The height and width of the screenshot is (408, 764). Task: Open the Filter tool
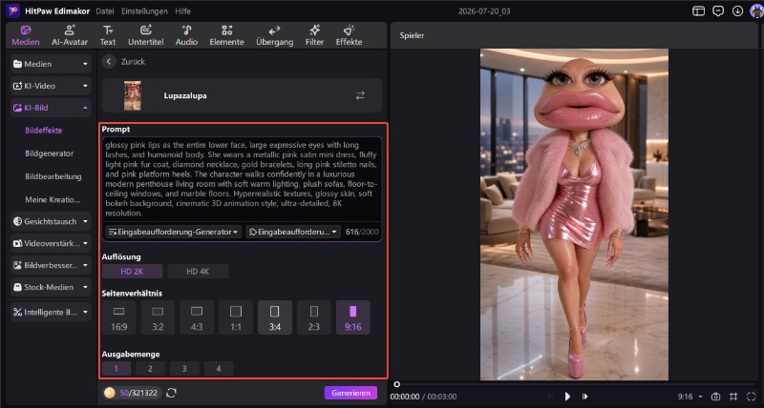[x=314, y=35]
